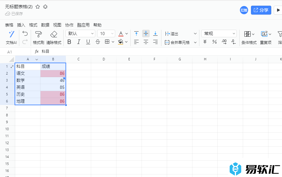Click the blue 分享 share button

pos(261,10)
